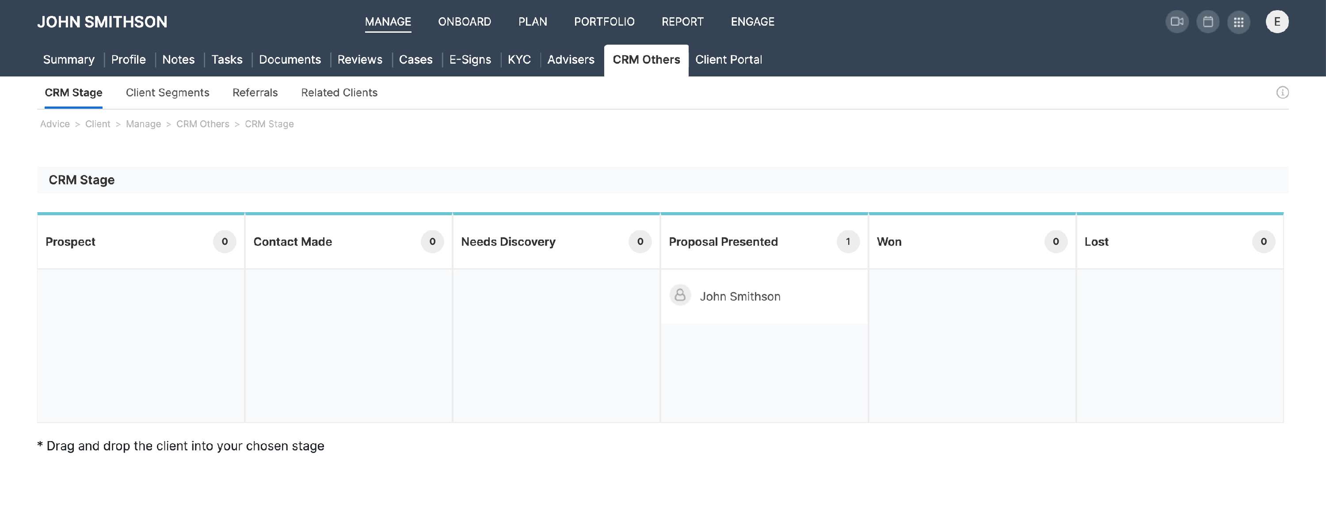Click the Proposal Presented count badge
Image resolution: width=1326 pixels, height=518 pixels.
coord(848,241)
